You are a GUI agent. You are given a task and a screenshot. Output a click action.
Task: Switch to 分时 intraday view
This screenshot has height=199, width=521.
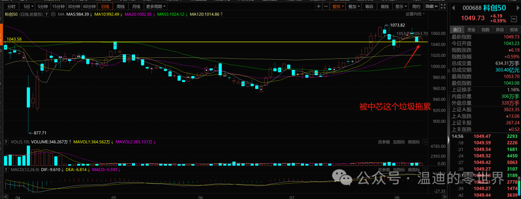click(11, 6)
